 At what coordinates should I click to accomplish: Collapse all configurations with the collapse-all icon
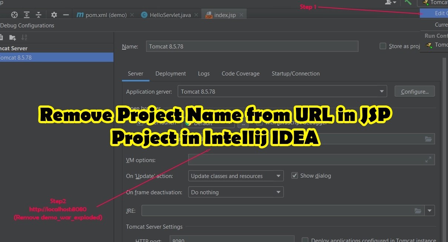point(39,14)
